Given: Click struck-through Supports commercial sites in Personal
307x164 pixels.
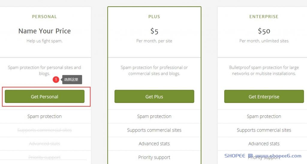Looking at the screenshot, I should [44, 130].
